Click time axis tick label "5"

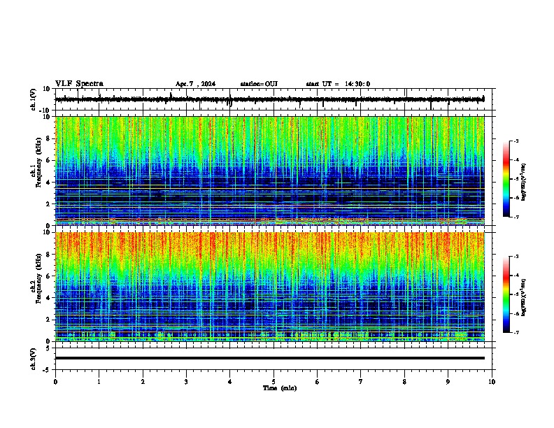coord(274,382)
